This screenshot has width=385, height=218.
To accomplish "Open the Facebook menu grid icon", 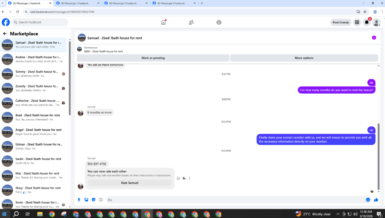I will coord(357,22).
